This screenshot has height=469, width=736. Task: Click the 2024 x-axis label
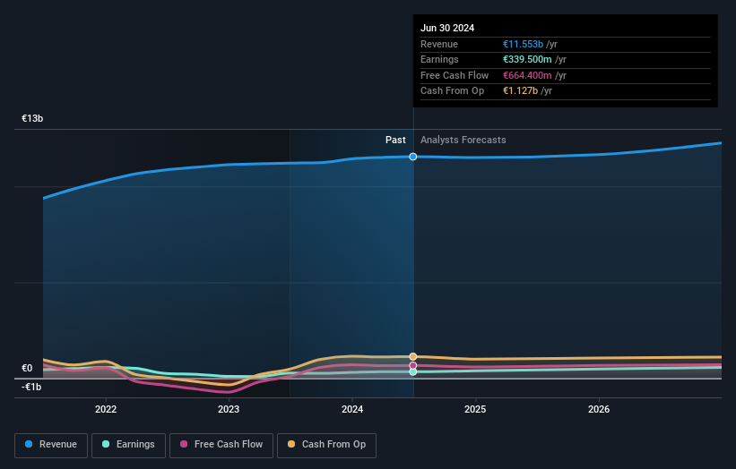click(x=352, y=410)
